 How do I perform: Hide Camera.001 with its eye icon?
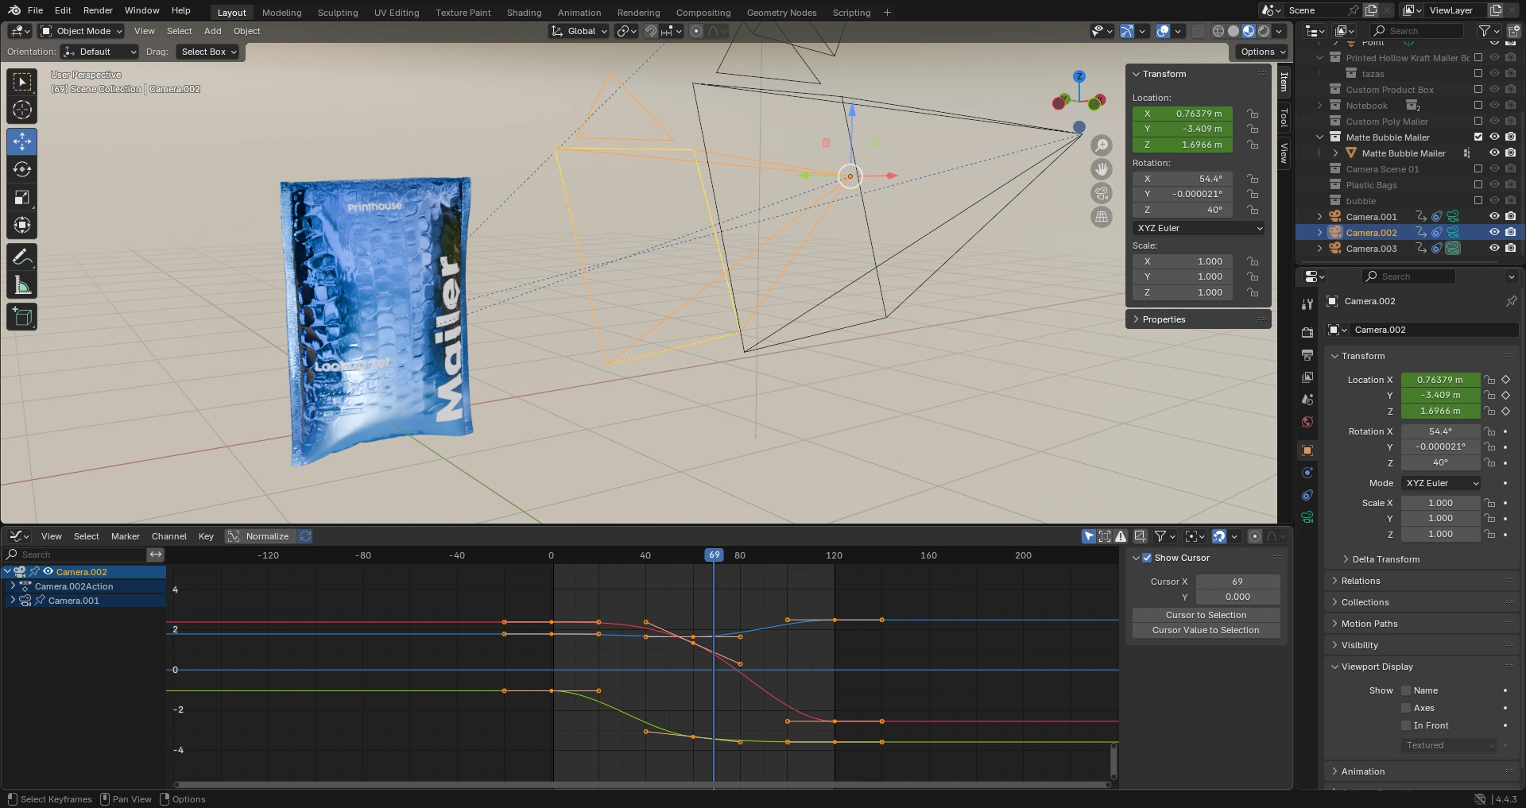1493,216
